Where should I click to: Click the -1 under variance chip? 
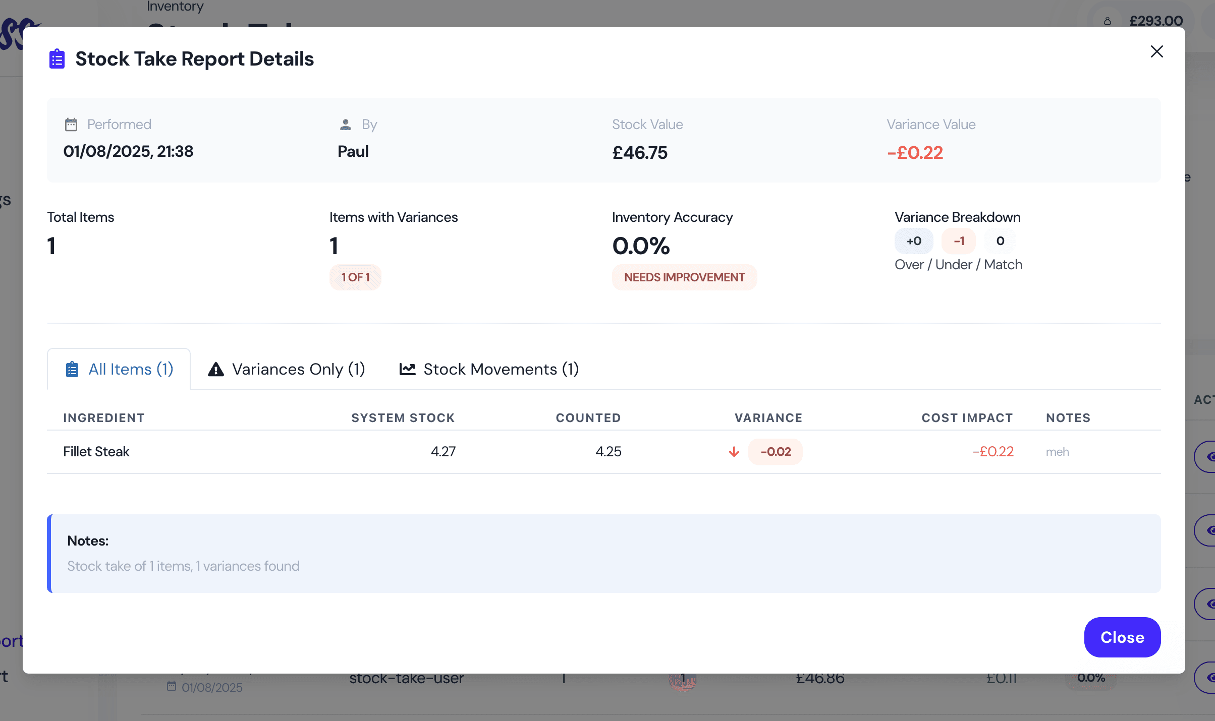click(x=959, y=241)
